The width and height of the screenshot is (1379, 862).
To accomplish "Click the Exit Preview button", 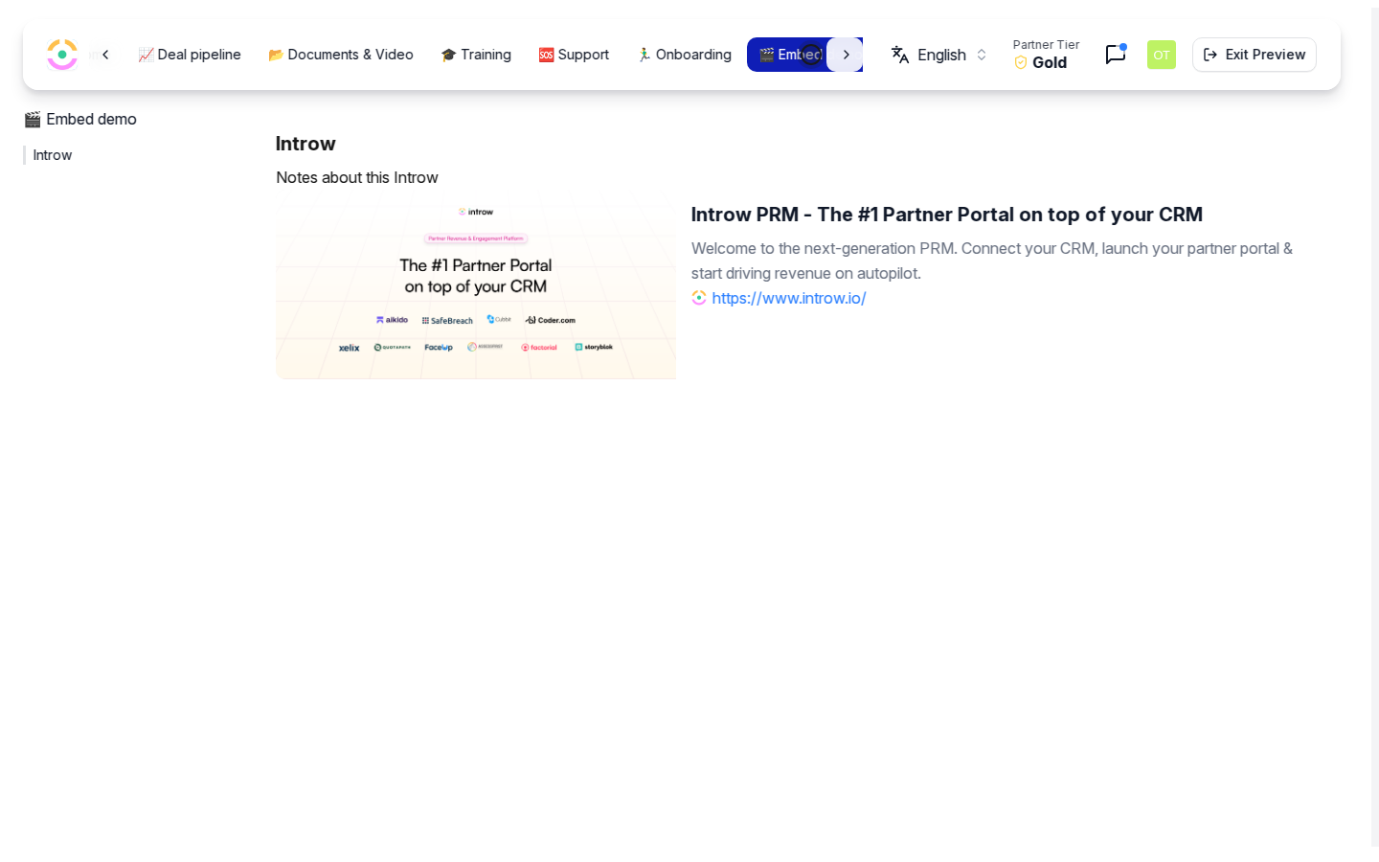I will pos(1255,55).
